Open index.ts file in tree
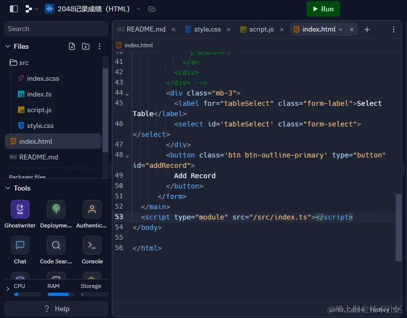 (34, 94)
